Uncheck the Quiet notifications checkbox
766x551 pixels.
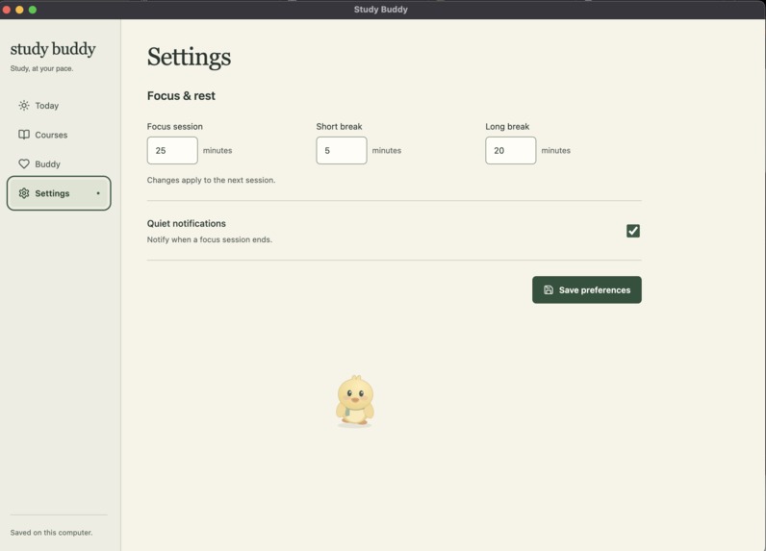pyautogui.click(x=633, y=231)
